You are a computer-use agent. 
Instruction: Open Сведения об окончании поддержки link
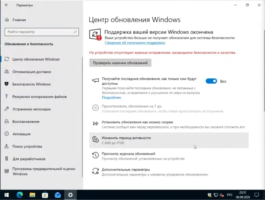(x=135, y=43)
